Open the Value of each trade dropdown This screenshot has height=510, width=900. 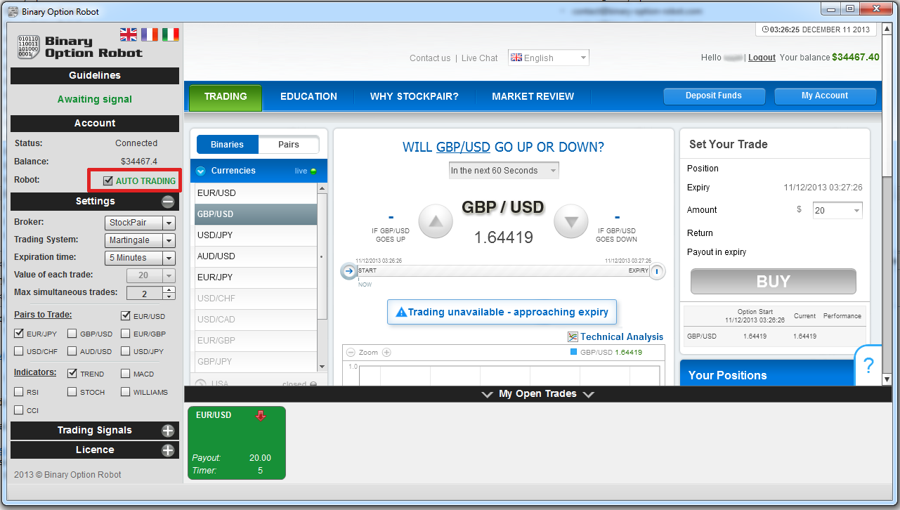[150, 276]
